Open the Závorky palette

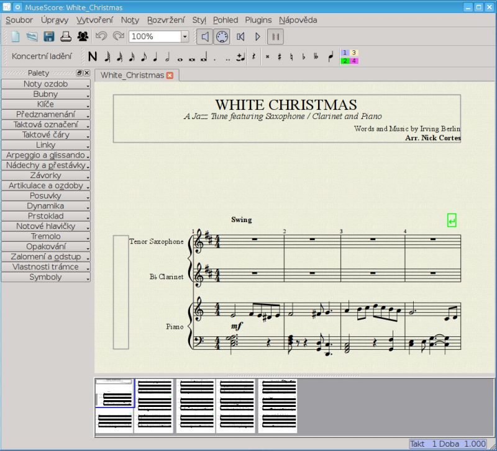point(45,176)
